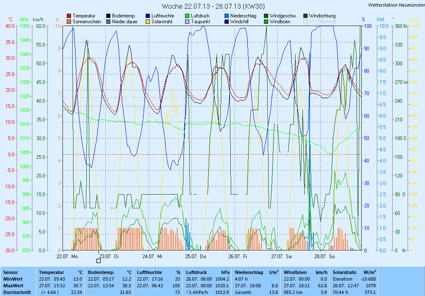425x296 pixels.
Task: Click the Gesamt: precipitation total label
Action: tap(243, 293)
